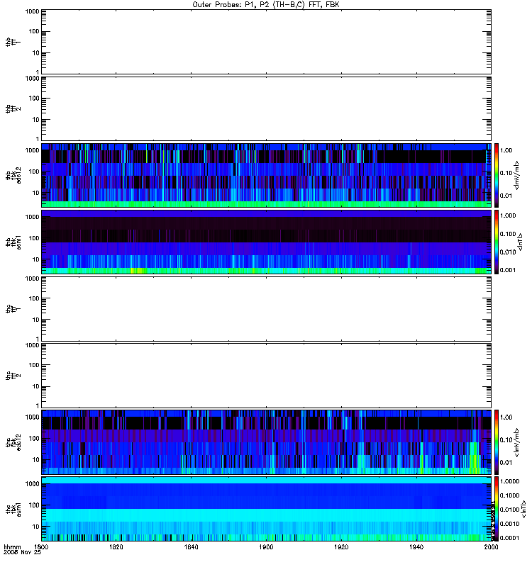
Task: Click the "1820" time axis label
Action: 116,547
